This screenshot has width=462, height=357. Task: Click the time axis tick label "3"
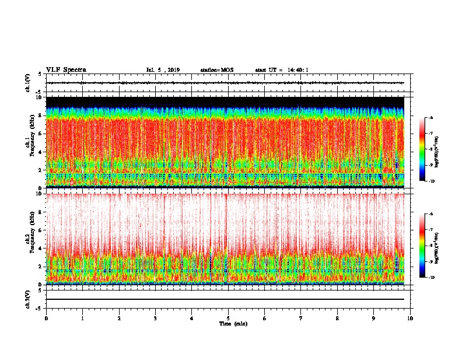(155, 318)
